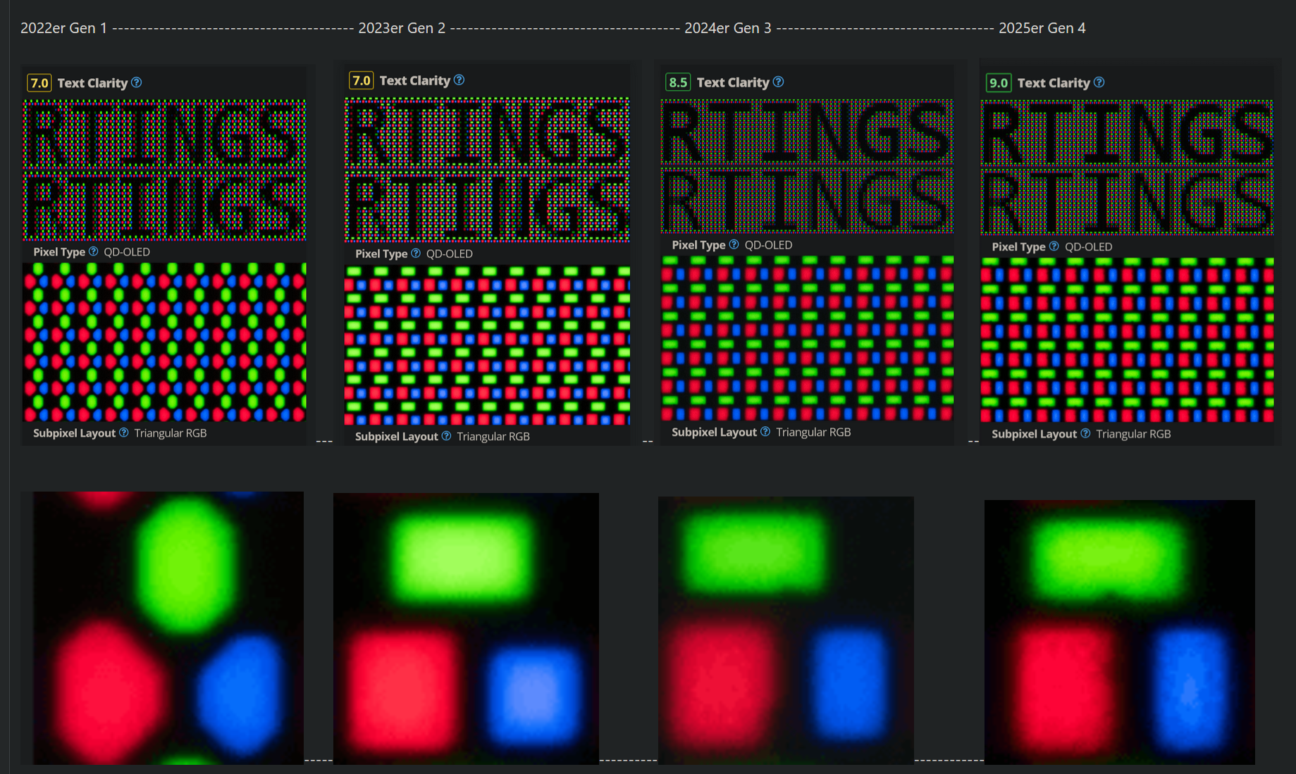1296x774 pixels.
Task: Select the Gen 4 Text Clarity label
Action: coord(1054,83)
